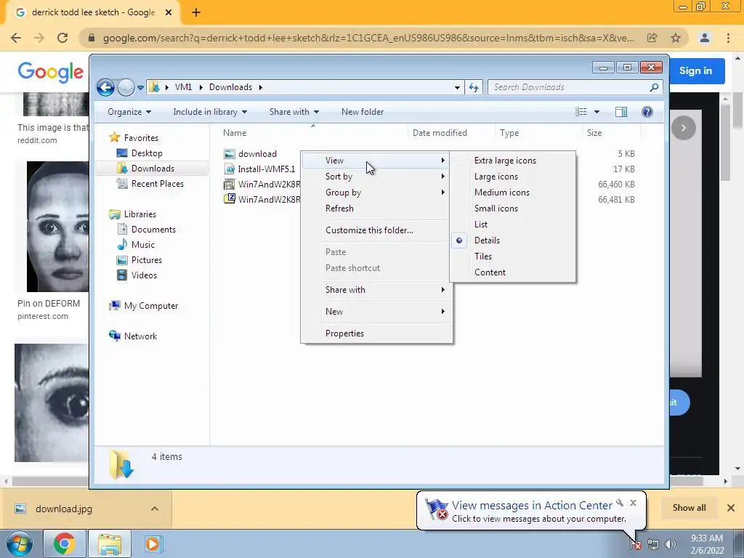Screen dimensions: 744x558
Task: Reload the Chrome page
Action: tap(62, 38)
